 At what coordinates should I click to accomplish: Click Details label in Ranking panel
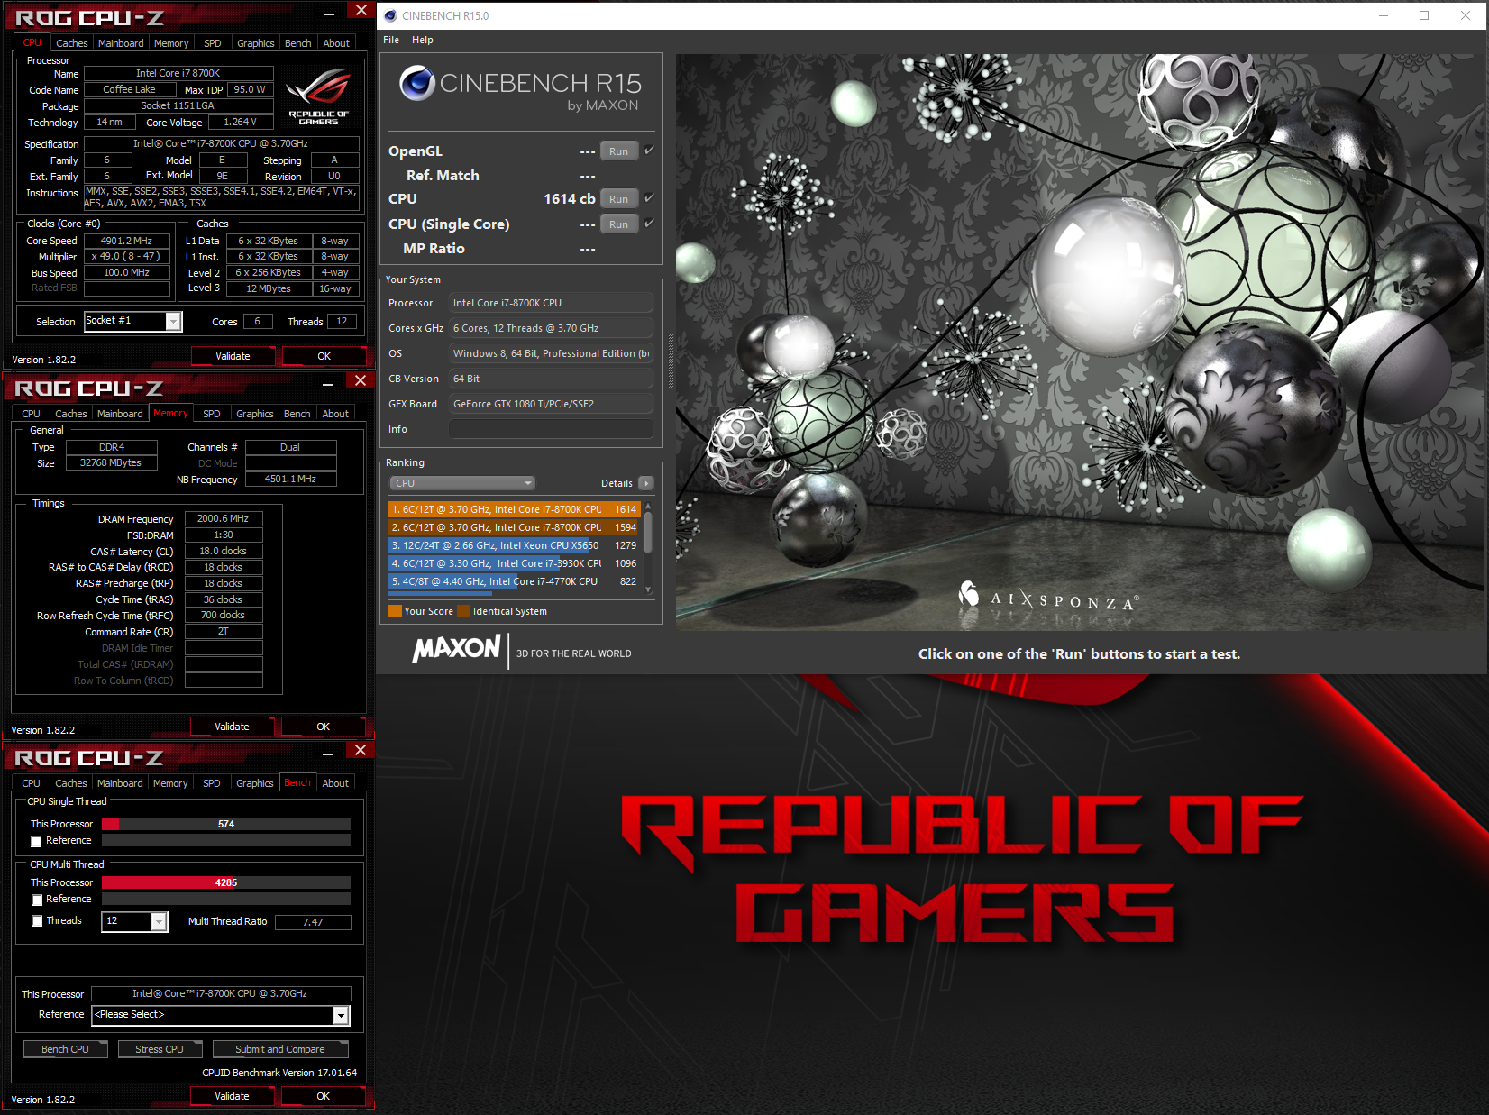pyautogui.click(x=617, y=483)
